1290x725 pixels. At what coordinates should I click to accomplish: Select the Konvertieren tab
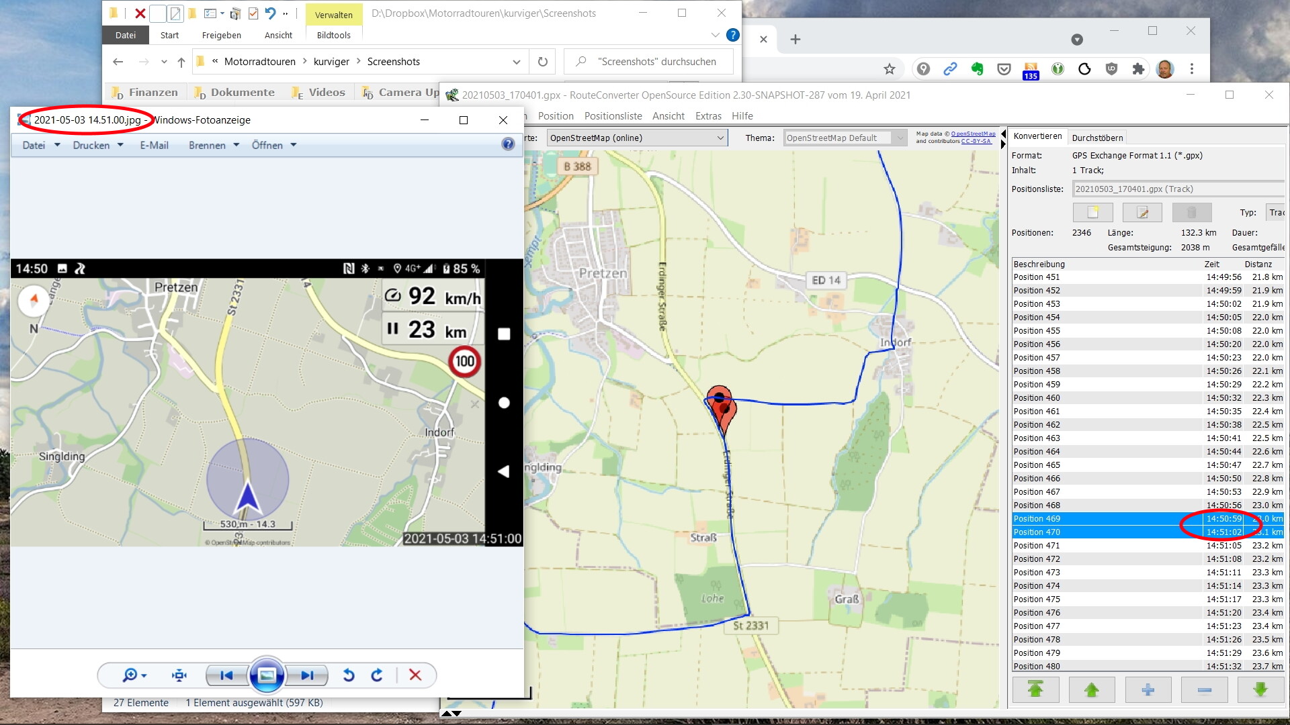(1037, 136)
